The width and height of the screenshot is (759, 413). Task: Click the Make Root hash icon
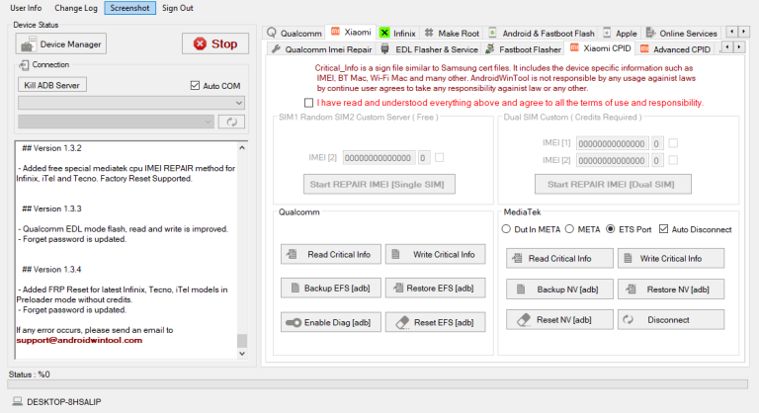pos(429,33)
